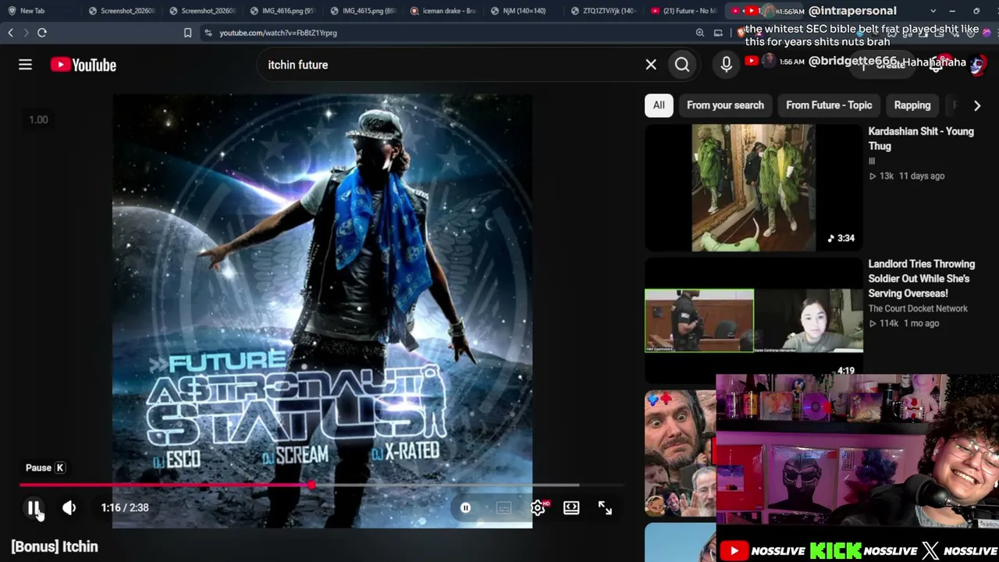Switch to the "IMG_4616.png" browser tab
999x562 pixels.
(x=283, y=11)
